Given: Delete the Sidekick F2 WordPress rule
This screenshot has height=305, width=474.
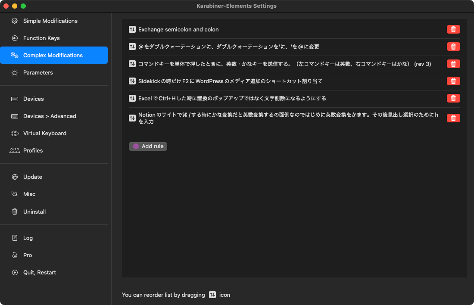Looking at the screenshot, I should [453, 81].
